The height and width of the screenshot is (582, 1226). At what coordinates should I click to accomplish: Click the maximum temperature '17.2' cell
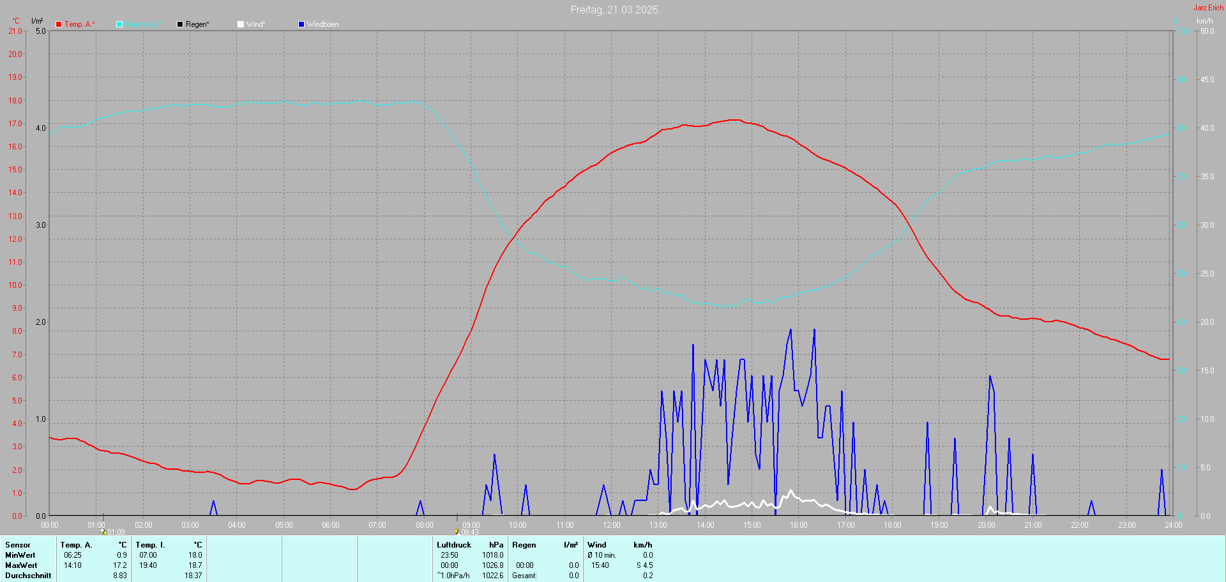(120, 565)
